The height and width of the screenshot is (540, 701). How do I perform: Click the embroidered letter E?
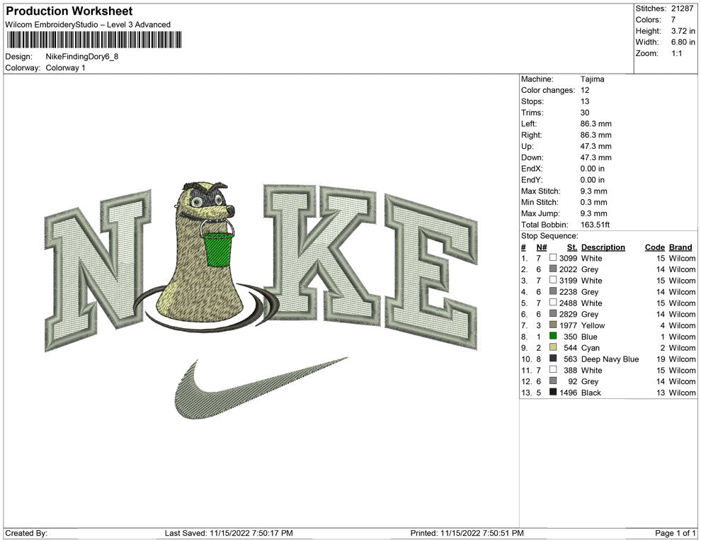pos(431,270)
